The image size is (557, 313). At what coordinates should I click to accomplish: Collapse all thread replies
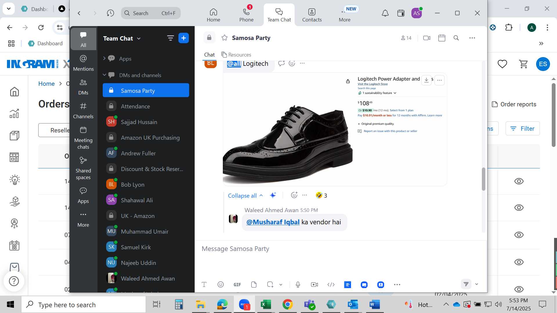tap(245, 196)
